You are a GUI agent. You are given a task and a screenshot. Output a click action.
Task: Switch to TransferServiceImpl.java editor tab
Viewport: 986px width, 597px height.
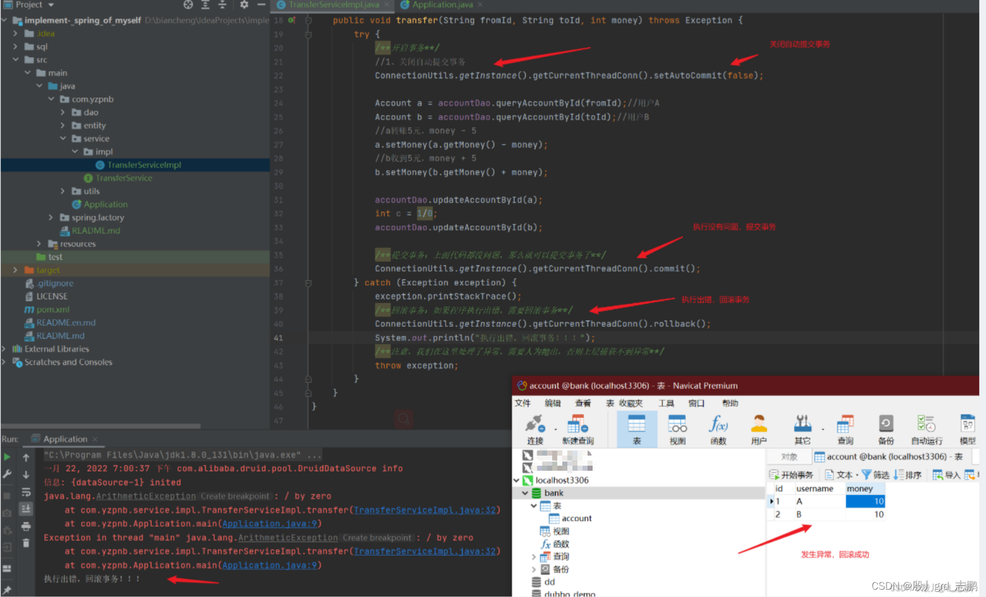pyautogui.click(x=334, y=4)
